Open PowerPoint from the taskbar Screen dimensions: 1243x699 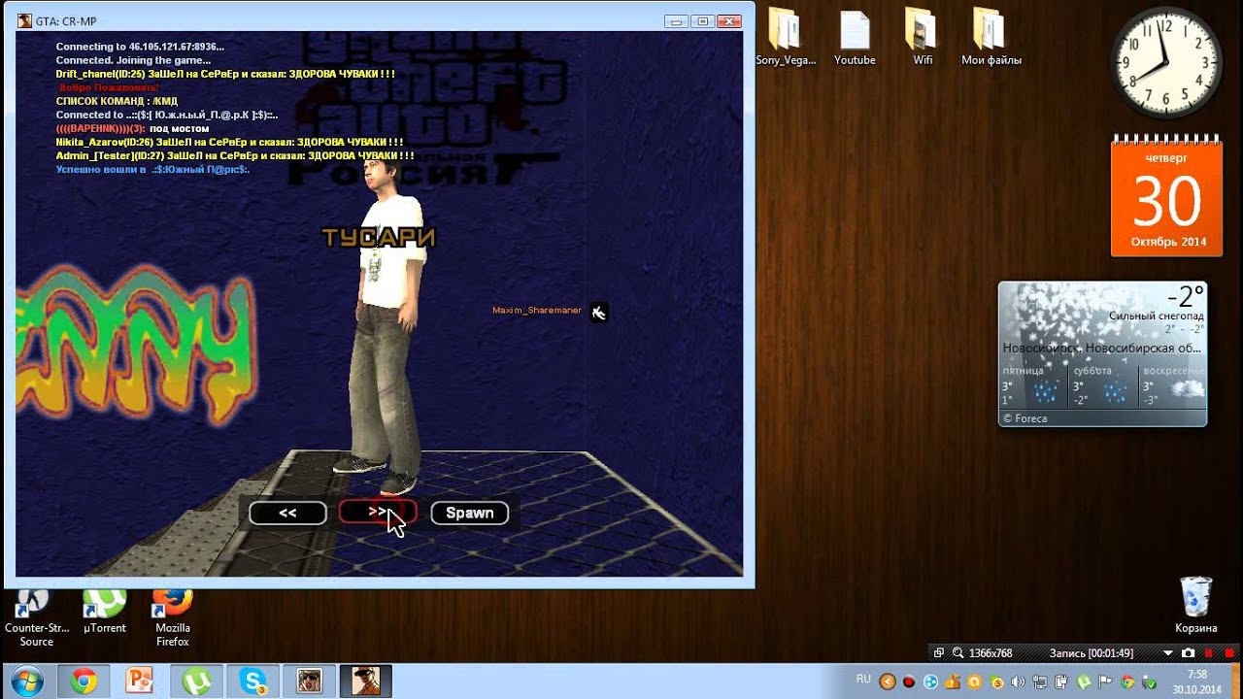pyautogui.click(x=140, y=682)
